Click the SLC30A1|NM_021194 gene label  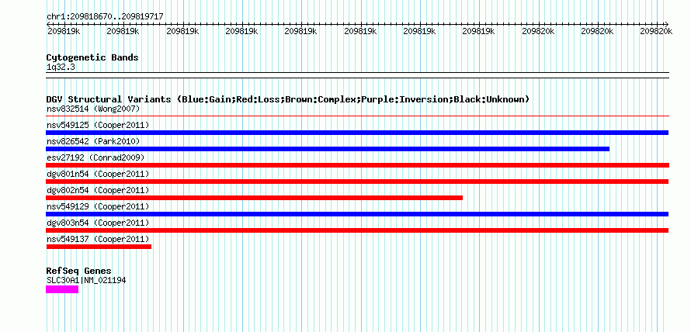[x=86, y=280]
